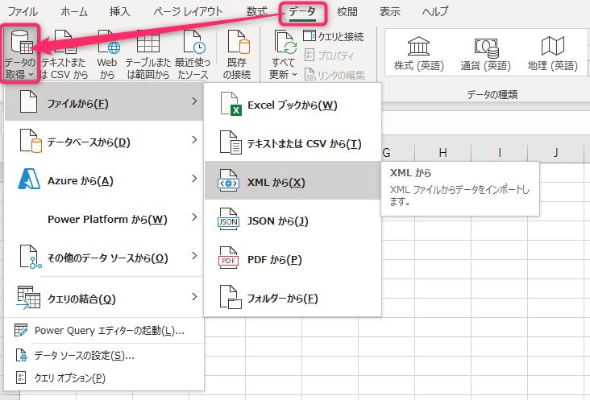Click the XML file icon

click(228, 180)
